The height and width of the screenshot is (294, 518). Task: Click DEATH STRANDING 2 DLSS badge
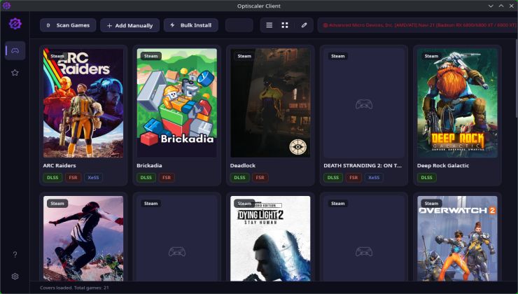pyautogui.click(x=333, y=177)
